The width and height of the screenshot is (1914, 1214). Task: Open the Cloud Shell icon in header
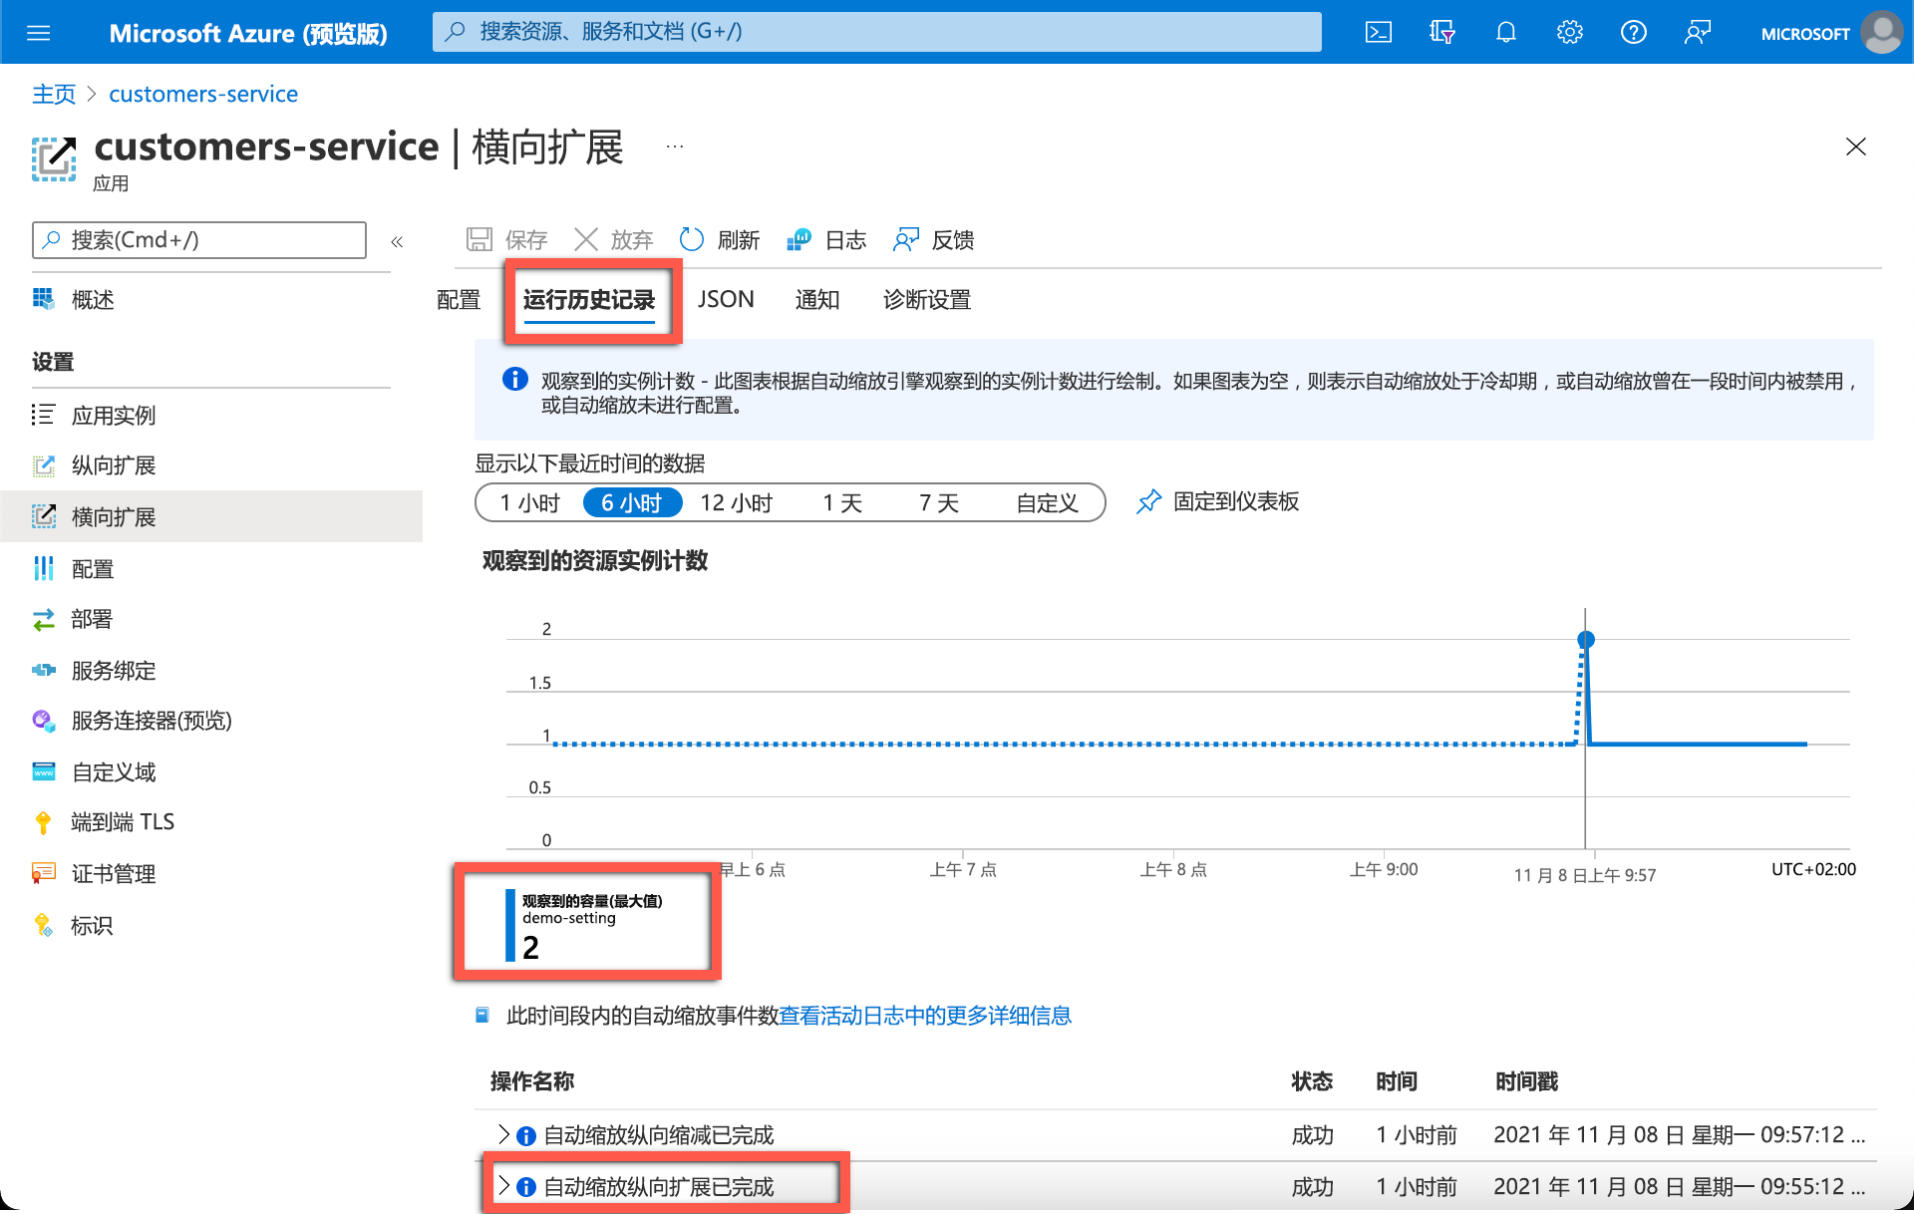(1378, 33)
